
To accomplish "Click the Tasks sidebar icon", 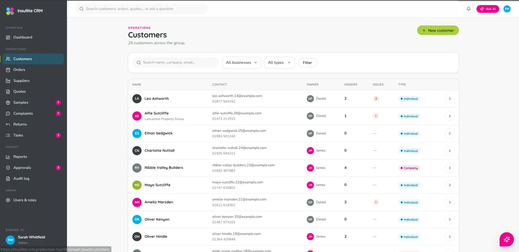I will pyautogui.click(x=8, y=135).
